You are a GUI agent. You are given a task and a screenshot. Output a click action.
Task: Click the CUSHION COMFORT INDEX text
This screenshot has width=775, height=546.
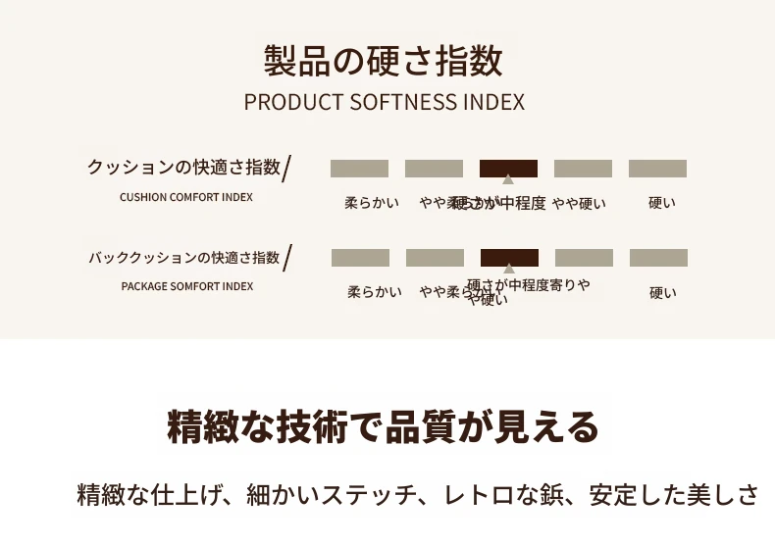tap(186, 197)
